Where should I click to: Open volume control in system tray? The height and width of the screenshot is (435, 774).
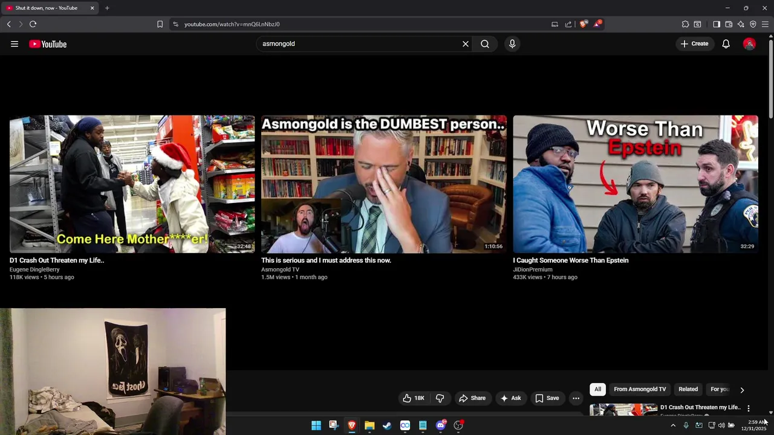click(721, 425)
